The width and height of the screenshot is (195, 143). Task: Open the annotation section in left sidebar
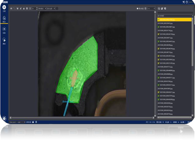click(x=4, y=19)
